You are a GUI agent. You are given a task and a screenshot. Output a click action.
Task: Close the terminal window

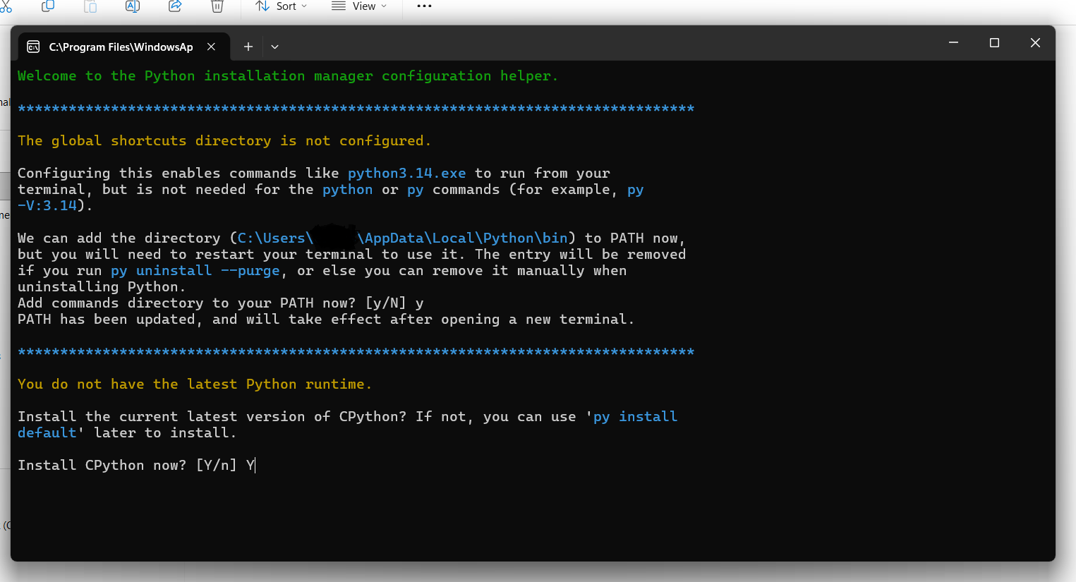click(1035, 43)
